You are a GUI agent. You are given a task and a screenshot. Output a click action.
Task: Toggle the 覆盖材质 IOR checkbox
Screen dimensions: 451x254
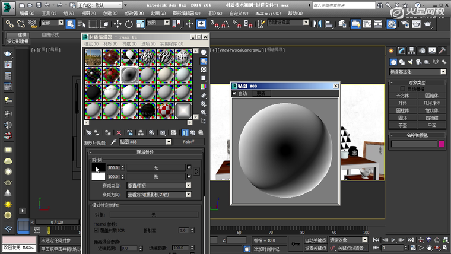96,230
